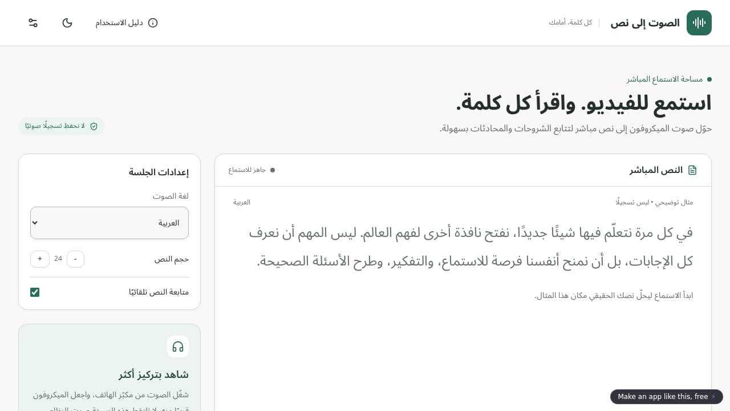
Task: Click the green waveform app logo
Action: click(x=699, y=23)
